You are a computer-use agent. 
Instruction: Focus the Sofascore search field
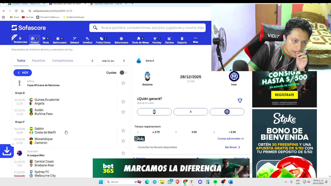tap(147, 28)
